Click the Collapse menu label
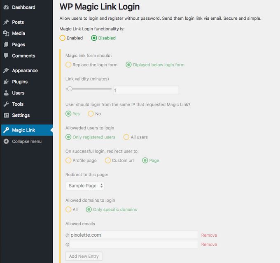280x263 pixels. [27, 141]
